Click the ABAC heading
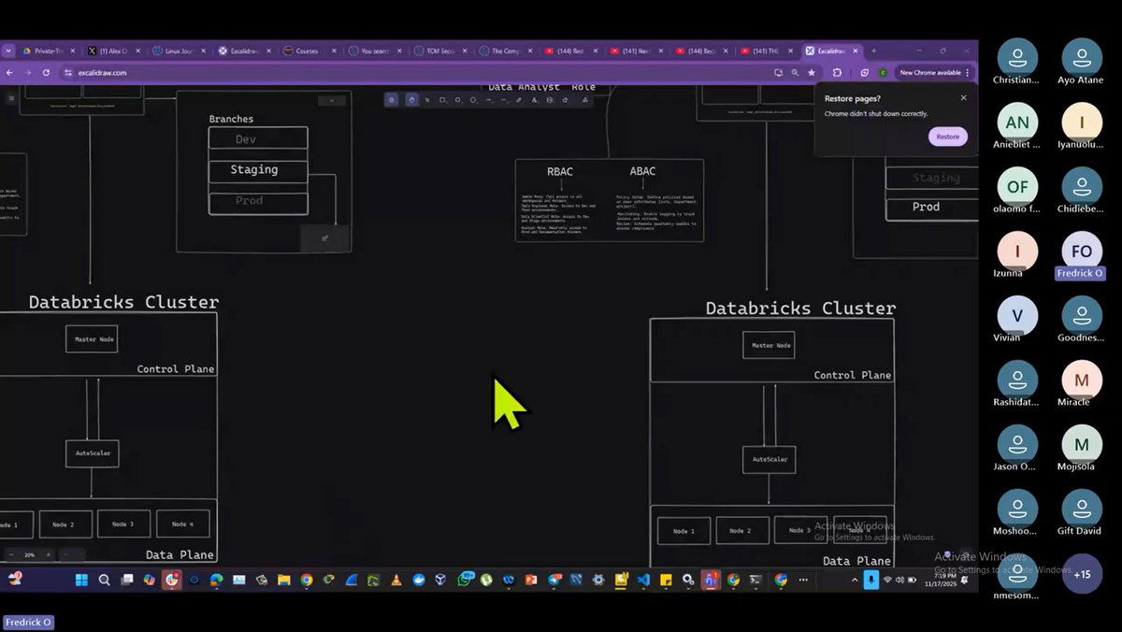This screenshot has width=1122, height=632. [x=642, y=171]
